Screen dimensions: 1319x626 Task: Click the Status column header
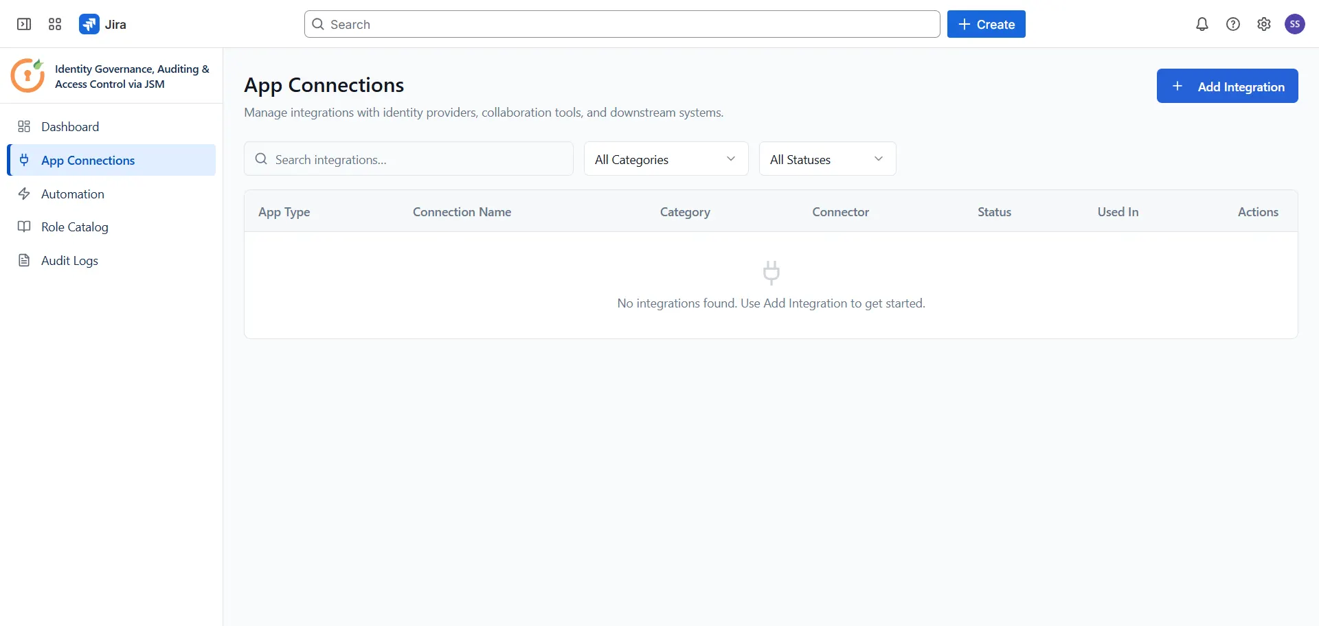pos(994,212)
